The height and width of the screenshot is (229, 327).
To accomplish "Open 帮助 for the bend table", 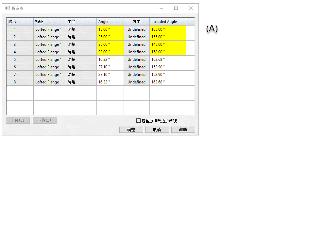I will point(183,130).
